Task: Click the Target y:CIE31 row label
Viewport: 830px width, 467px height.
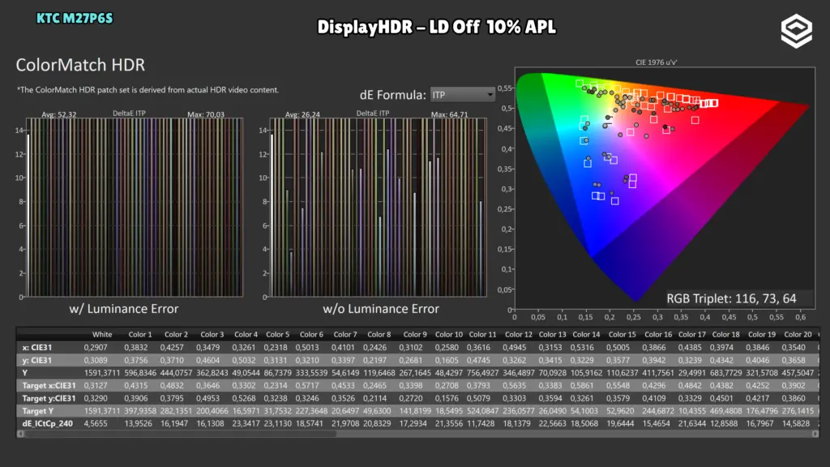Action: tap(49, 399)
